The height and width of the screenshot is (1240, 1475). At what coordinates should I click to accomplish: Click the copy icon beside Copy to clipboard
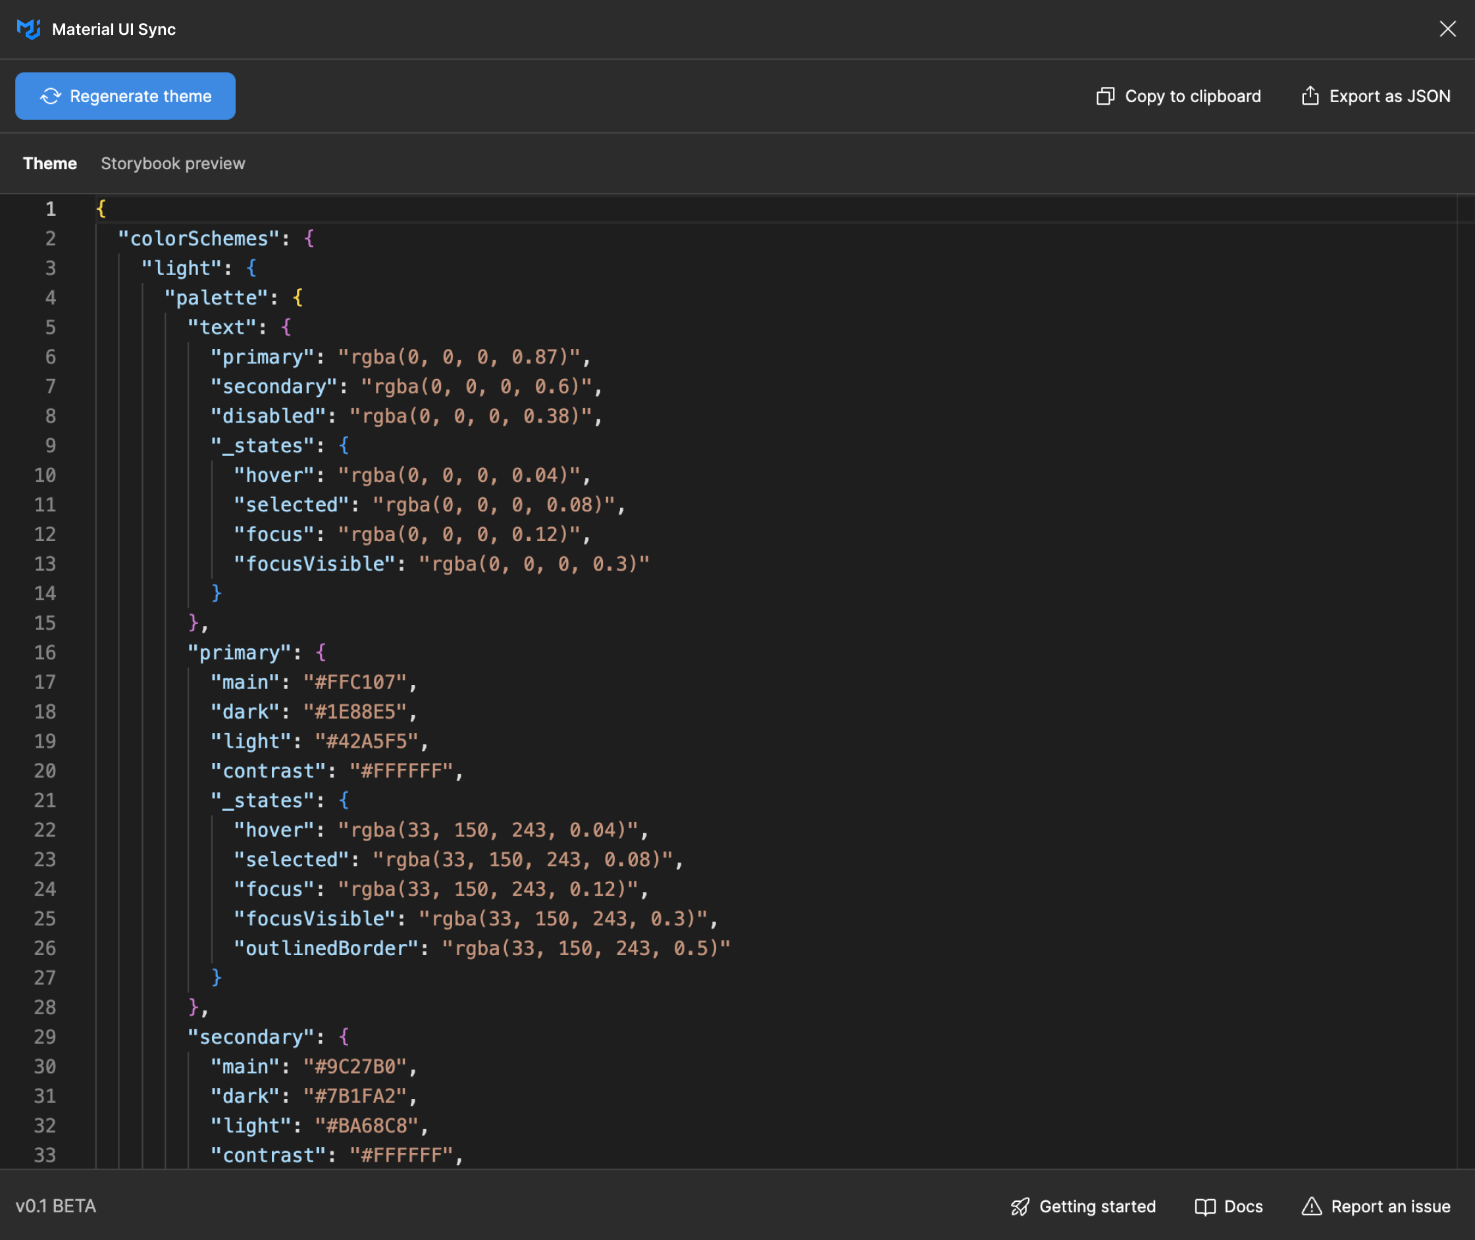1105,96
